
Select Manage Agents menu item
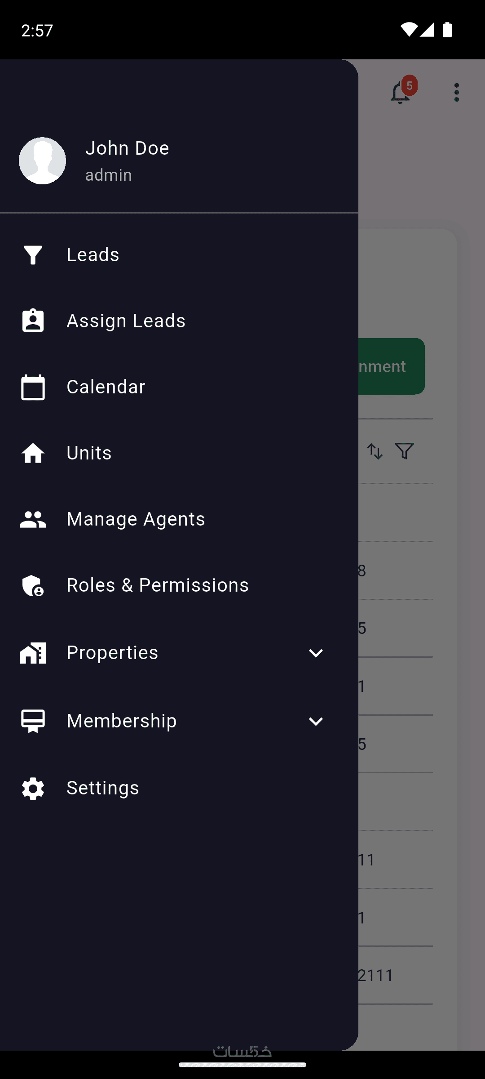click(136, 519)
